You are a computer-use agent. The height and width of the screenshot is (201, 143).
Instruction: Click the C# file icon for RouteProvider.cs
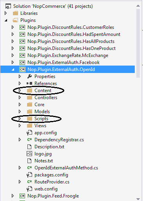29,182
